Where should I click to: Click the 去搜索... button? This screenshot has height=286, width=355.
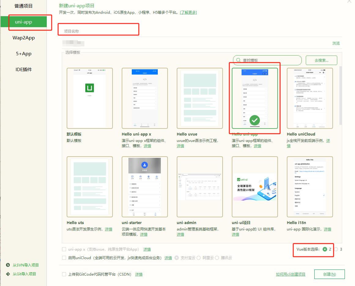[321, 60]
